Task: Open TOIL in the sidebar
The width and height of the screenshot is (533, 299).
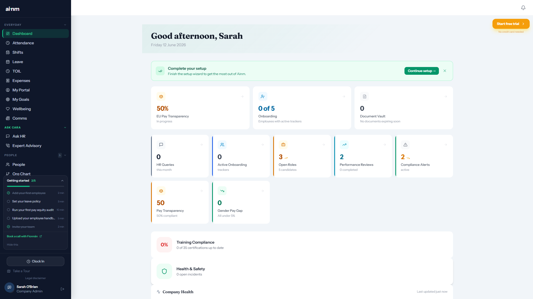Action: 36,71
